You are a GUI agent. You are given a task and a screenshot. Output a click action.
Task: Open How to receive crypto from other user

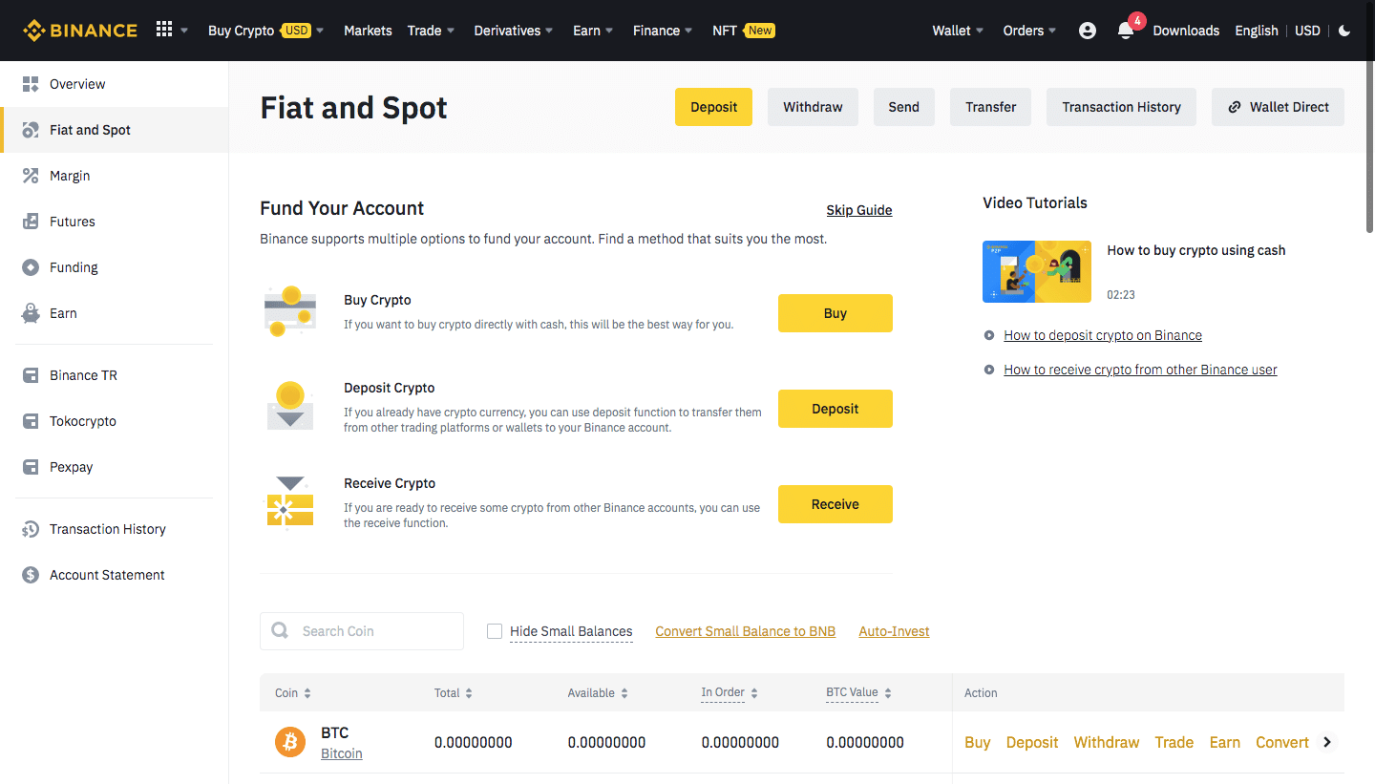click(1140, 370)
